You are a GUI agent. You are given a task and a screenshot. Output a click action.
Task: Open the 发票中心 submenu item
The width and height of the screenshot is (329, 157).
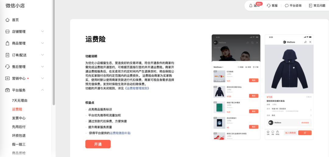coord(19,118)
